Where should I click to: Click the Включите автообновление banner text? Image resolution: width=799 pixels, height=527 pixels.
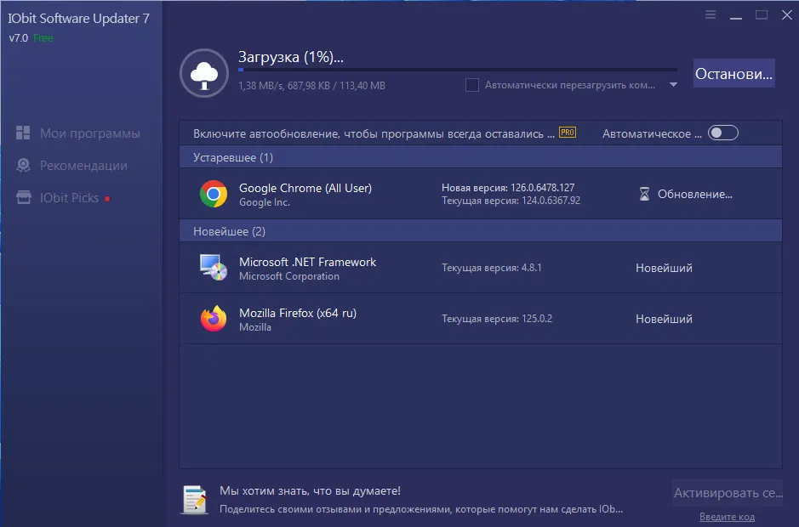374,133
